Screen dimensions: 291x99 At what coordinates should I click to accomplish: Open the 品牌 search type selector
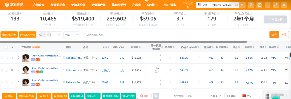pyautogui.click(x=203, y=5)
